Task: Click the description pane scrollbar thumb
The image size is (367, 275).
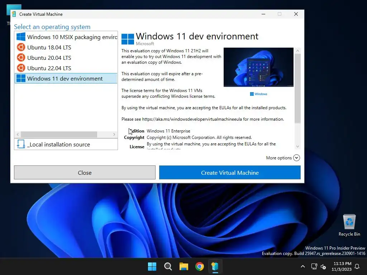Action: 297,88
